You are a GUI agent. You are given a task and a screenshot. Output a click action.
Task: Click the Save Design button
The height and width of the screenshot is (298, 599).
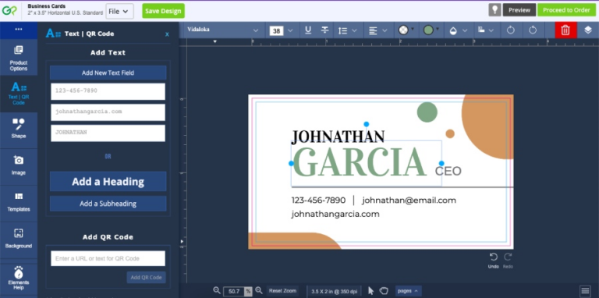pos(164,11)
